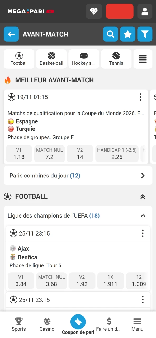Open Paris combinés du jour

click(x=78, y=175)
